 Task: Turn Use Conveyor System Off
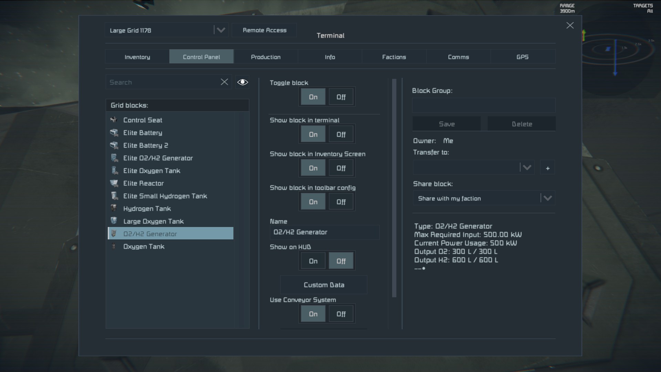[x=341, y=314]
